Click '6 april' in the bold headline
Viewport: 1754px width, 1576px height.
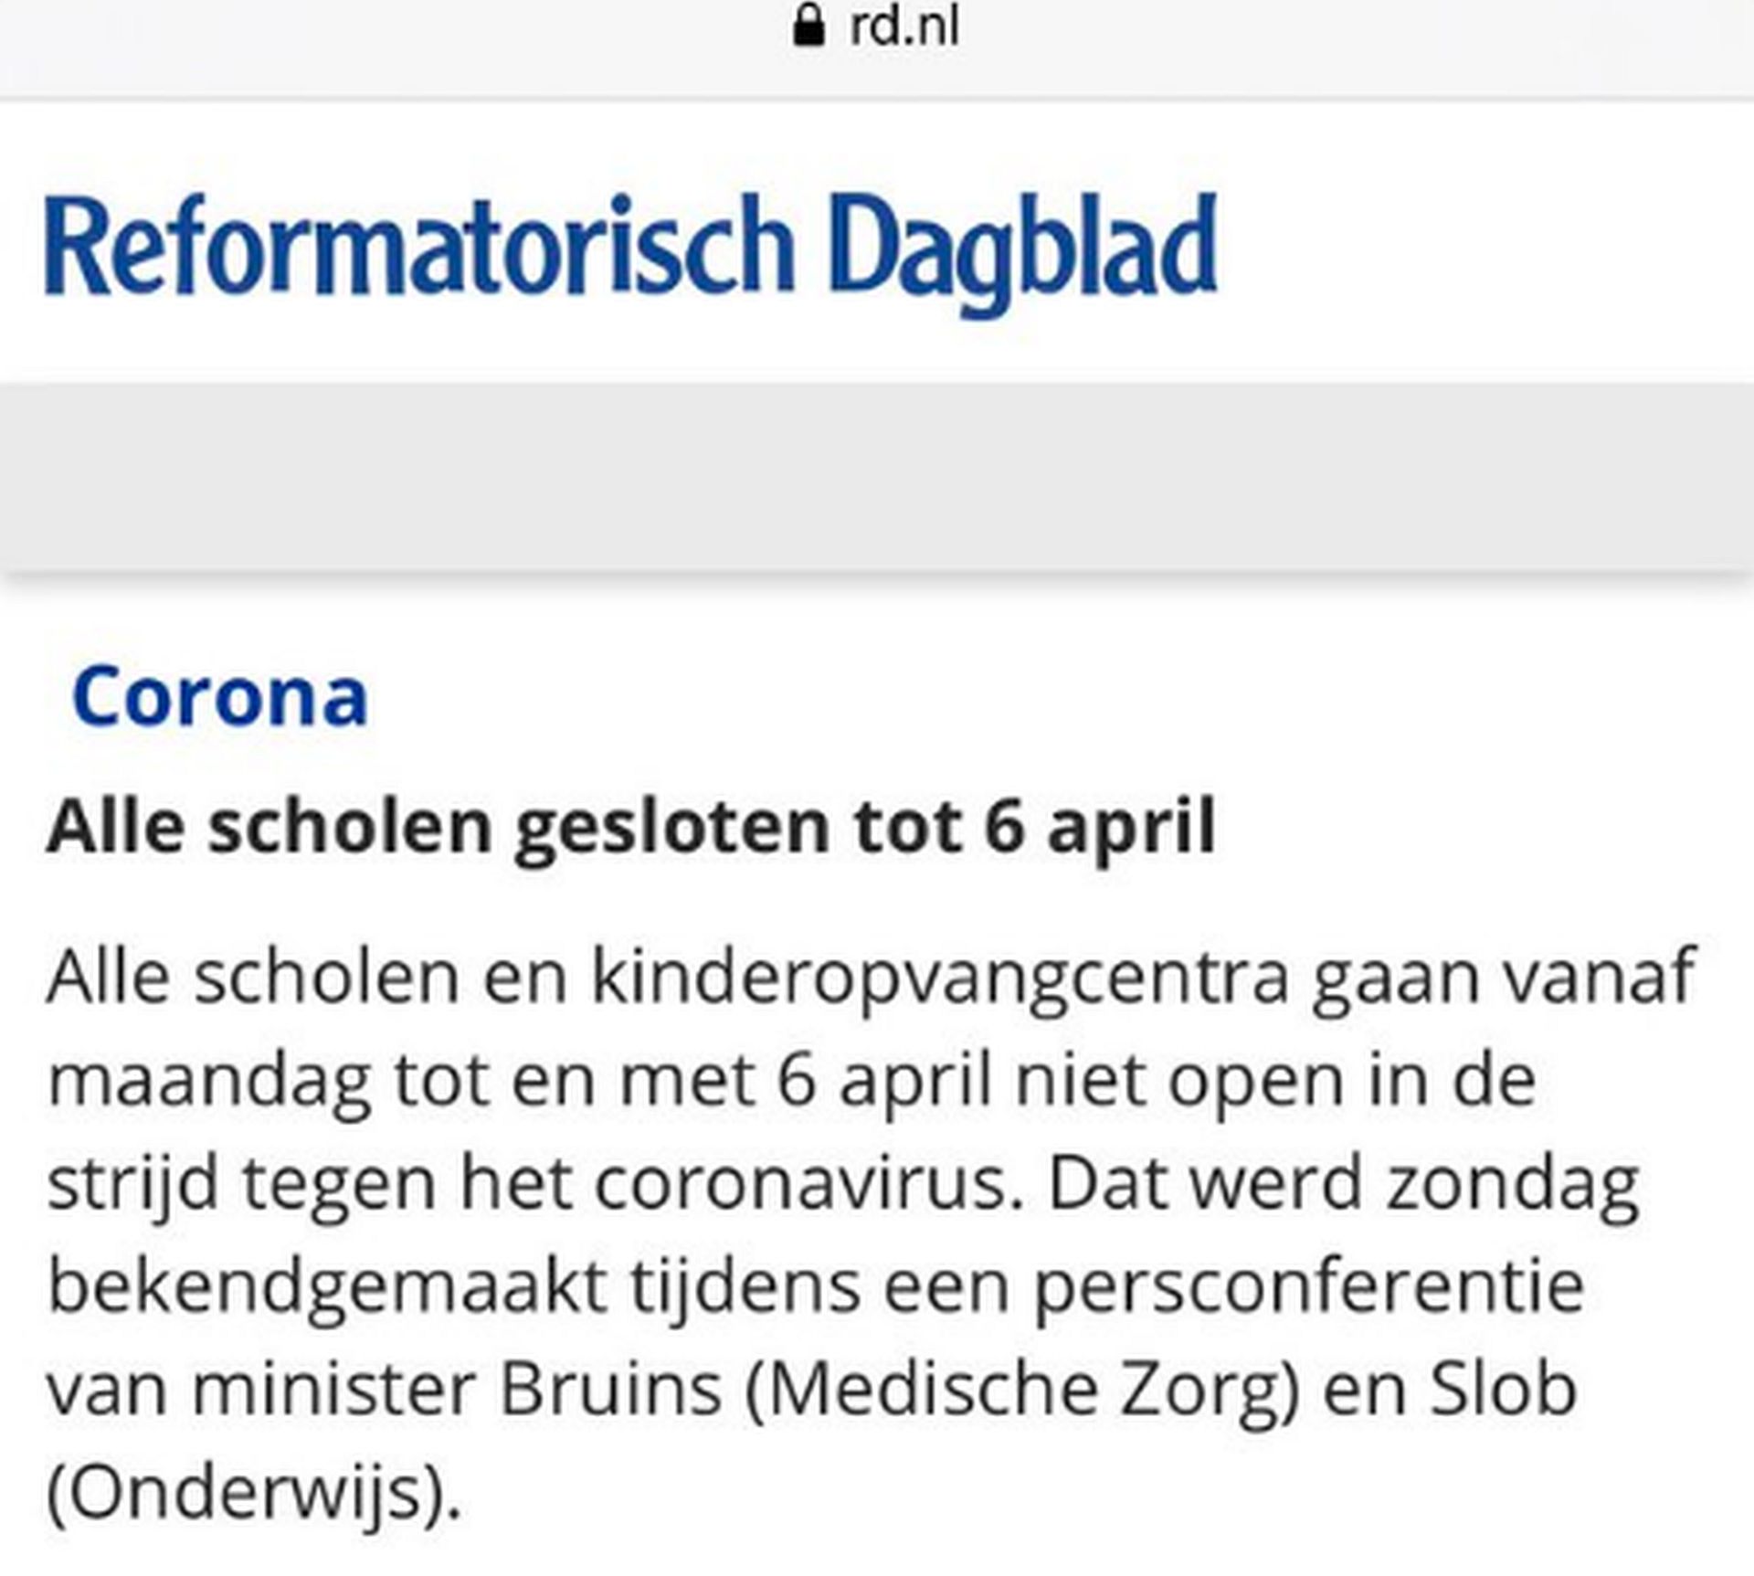pos(1100,827)
